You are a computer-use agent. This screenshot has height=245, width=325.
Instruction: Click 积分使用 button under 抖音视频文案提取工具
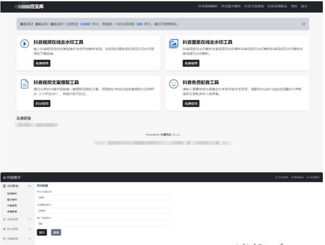tap(42, 103)
